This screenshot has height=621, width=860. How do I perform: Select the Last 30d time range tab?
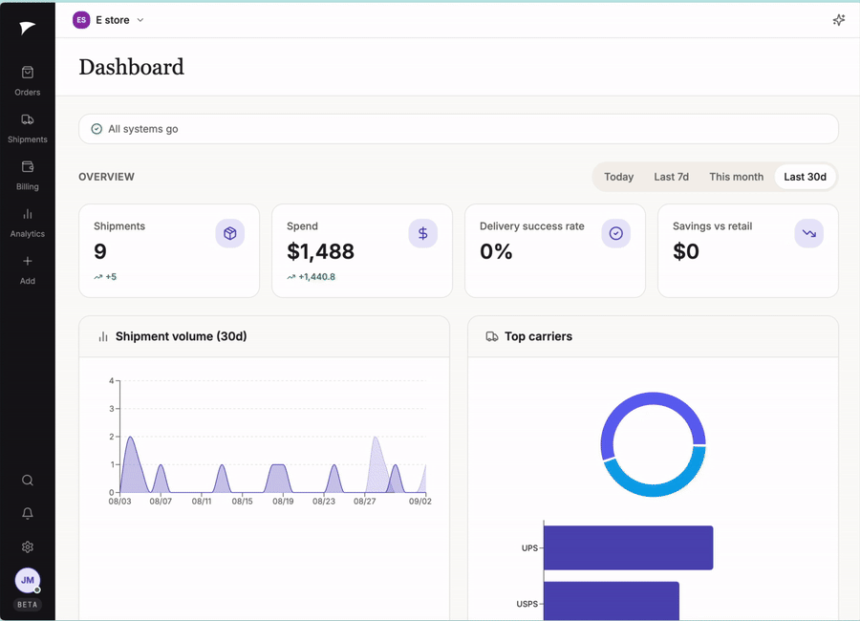click(805, 177)
